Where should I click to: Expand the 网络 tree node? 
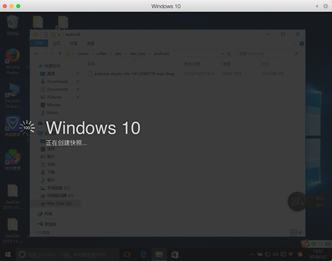45,214
